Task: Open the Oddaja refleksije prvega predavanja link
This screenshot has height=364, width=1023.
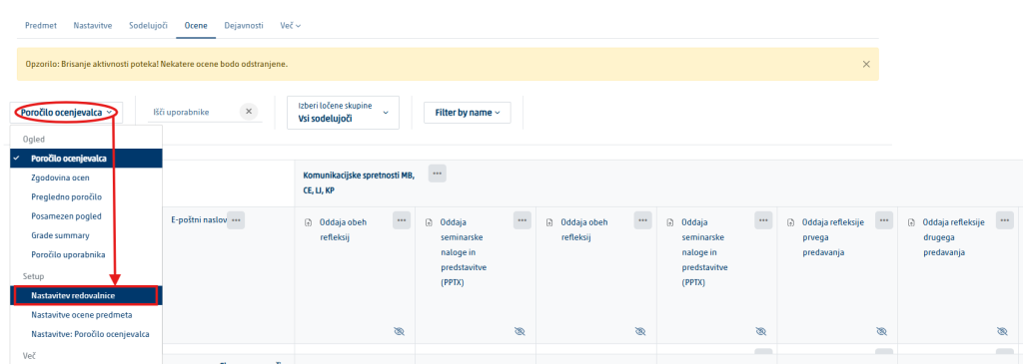Action: click(833, 237)
